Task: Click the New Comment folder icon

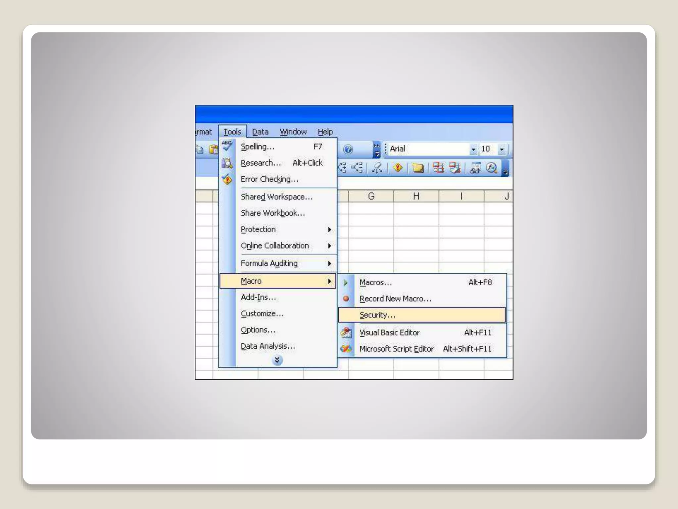Action: (418, 168)
